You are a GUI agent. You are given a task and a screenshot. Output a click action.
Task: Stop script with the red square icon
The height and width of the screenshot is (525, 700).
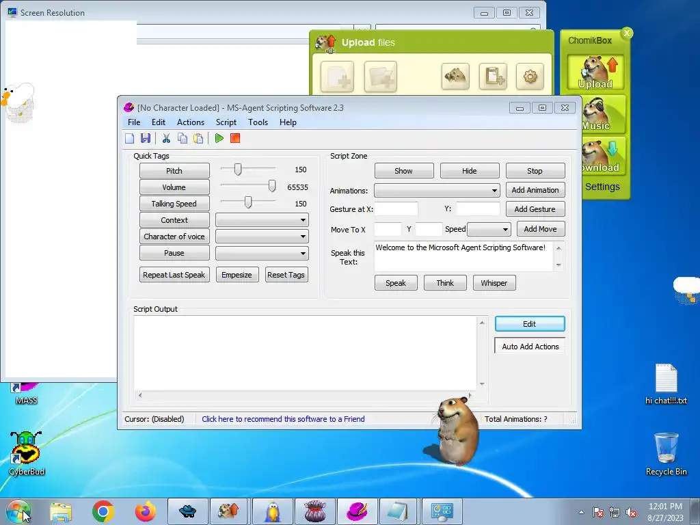pos(235,138)
